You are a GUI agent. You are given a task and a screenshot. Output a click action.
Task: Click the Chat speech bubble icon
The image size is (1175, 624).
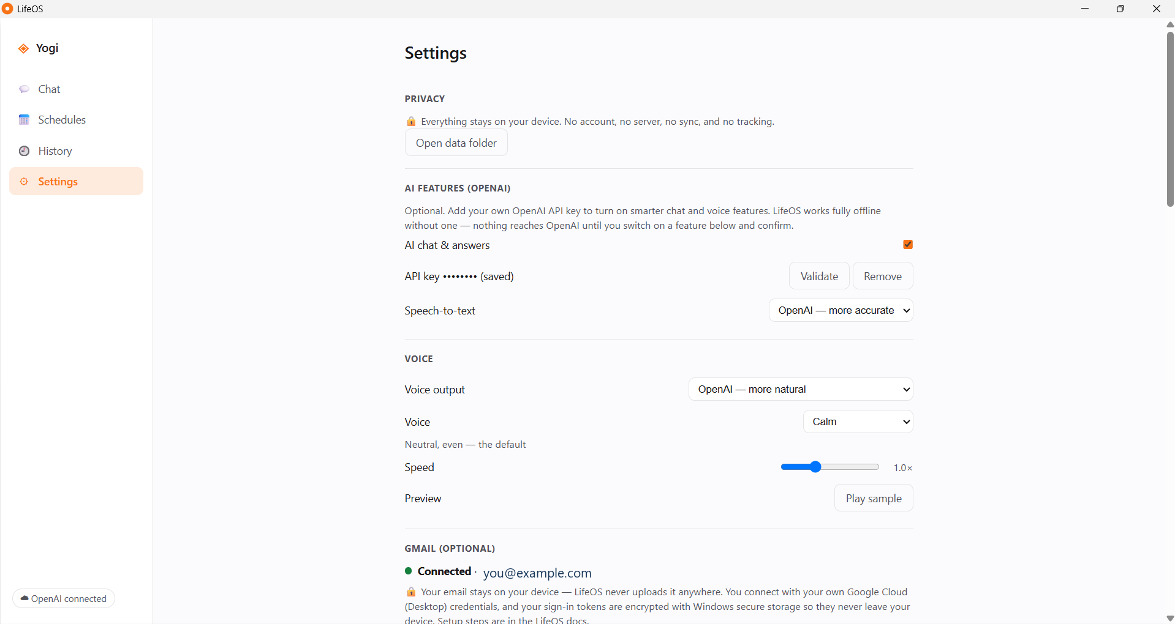pyautogui.click(x=24, y=89)
